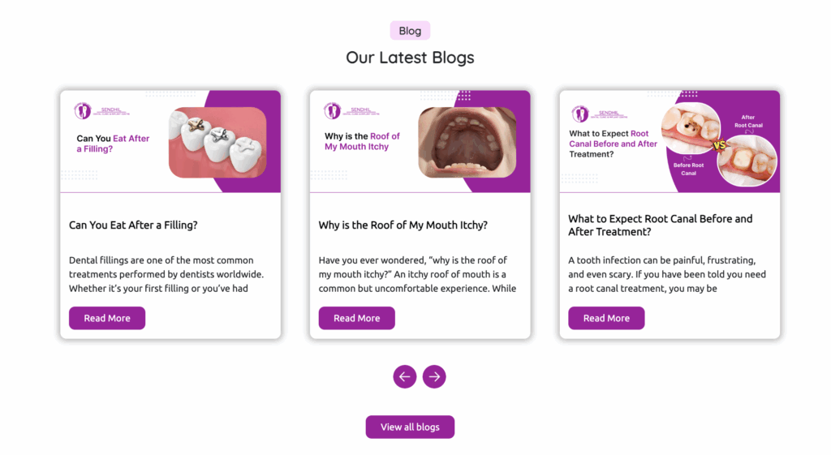
Task: Click the root canal before-after banner thumbnail
Action: click(x=670, y=142)
